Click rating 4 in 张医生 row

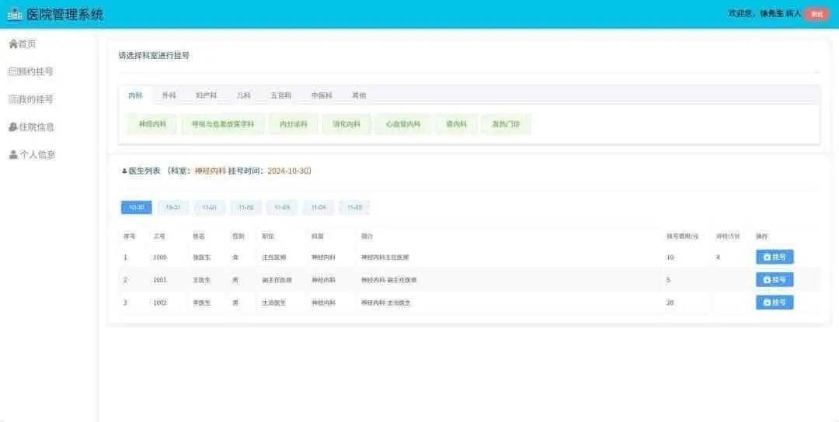click(718, 258)
